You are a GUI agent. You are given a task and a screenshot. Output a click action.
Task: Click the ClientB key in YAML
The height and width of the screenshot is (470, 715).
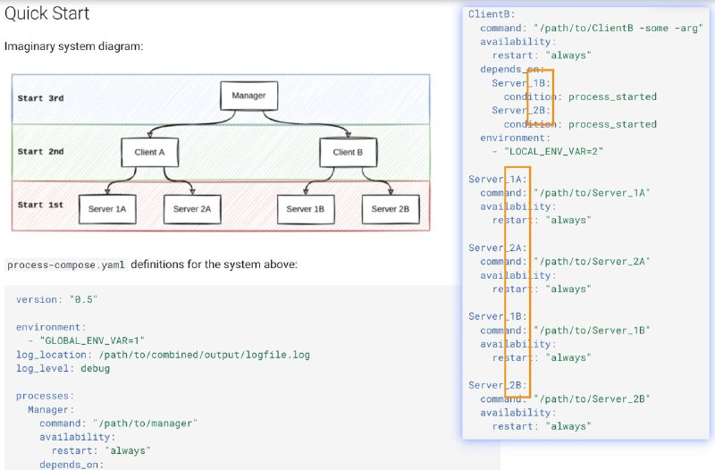492,14
